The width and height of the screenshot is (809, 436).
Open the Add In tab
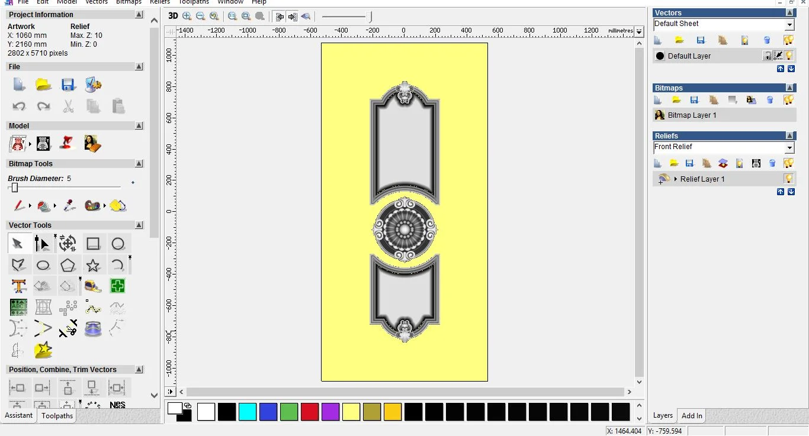pyautogui.click(x=692, y=416)
